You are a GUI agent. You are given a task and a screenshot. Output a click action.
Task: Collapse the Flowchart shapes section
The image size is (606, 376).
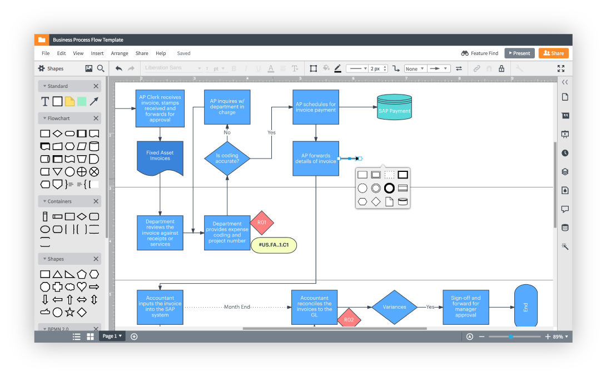(x=96, y=118)
